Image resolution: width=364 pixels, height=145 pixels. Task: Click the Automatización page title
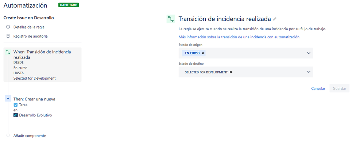(x=25, y=5)
